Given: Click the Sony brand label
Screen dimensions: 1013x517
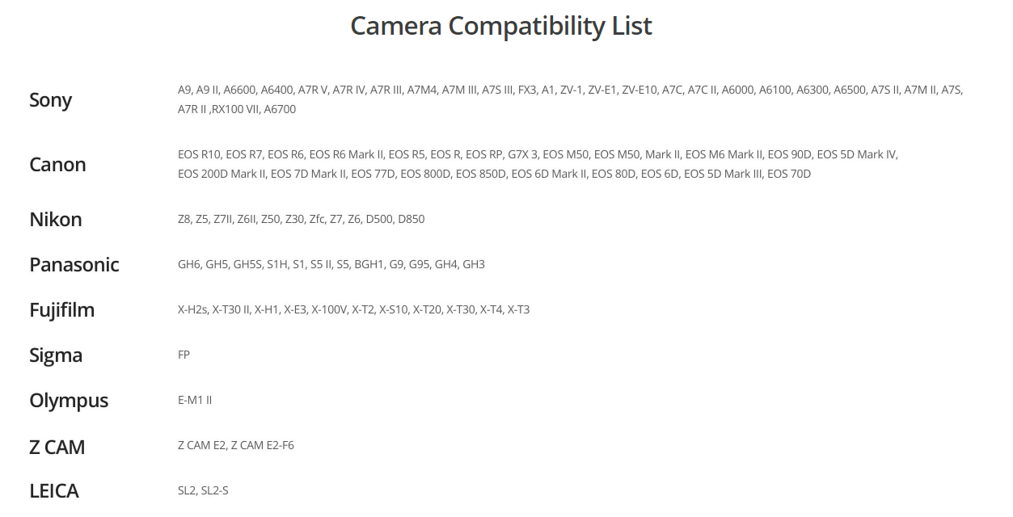Looking at the screenshot, I should [50, 100].
